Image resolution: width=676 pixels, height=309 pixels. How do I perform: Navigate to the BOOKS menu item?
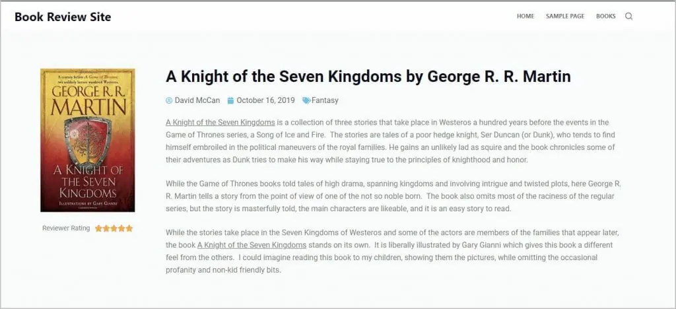tap(605, 17)
